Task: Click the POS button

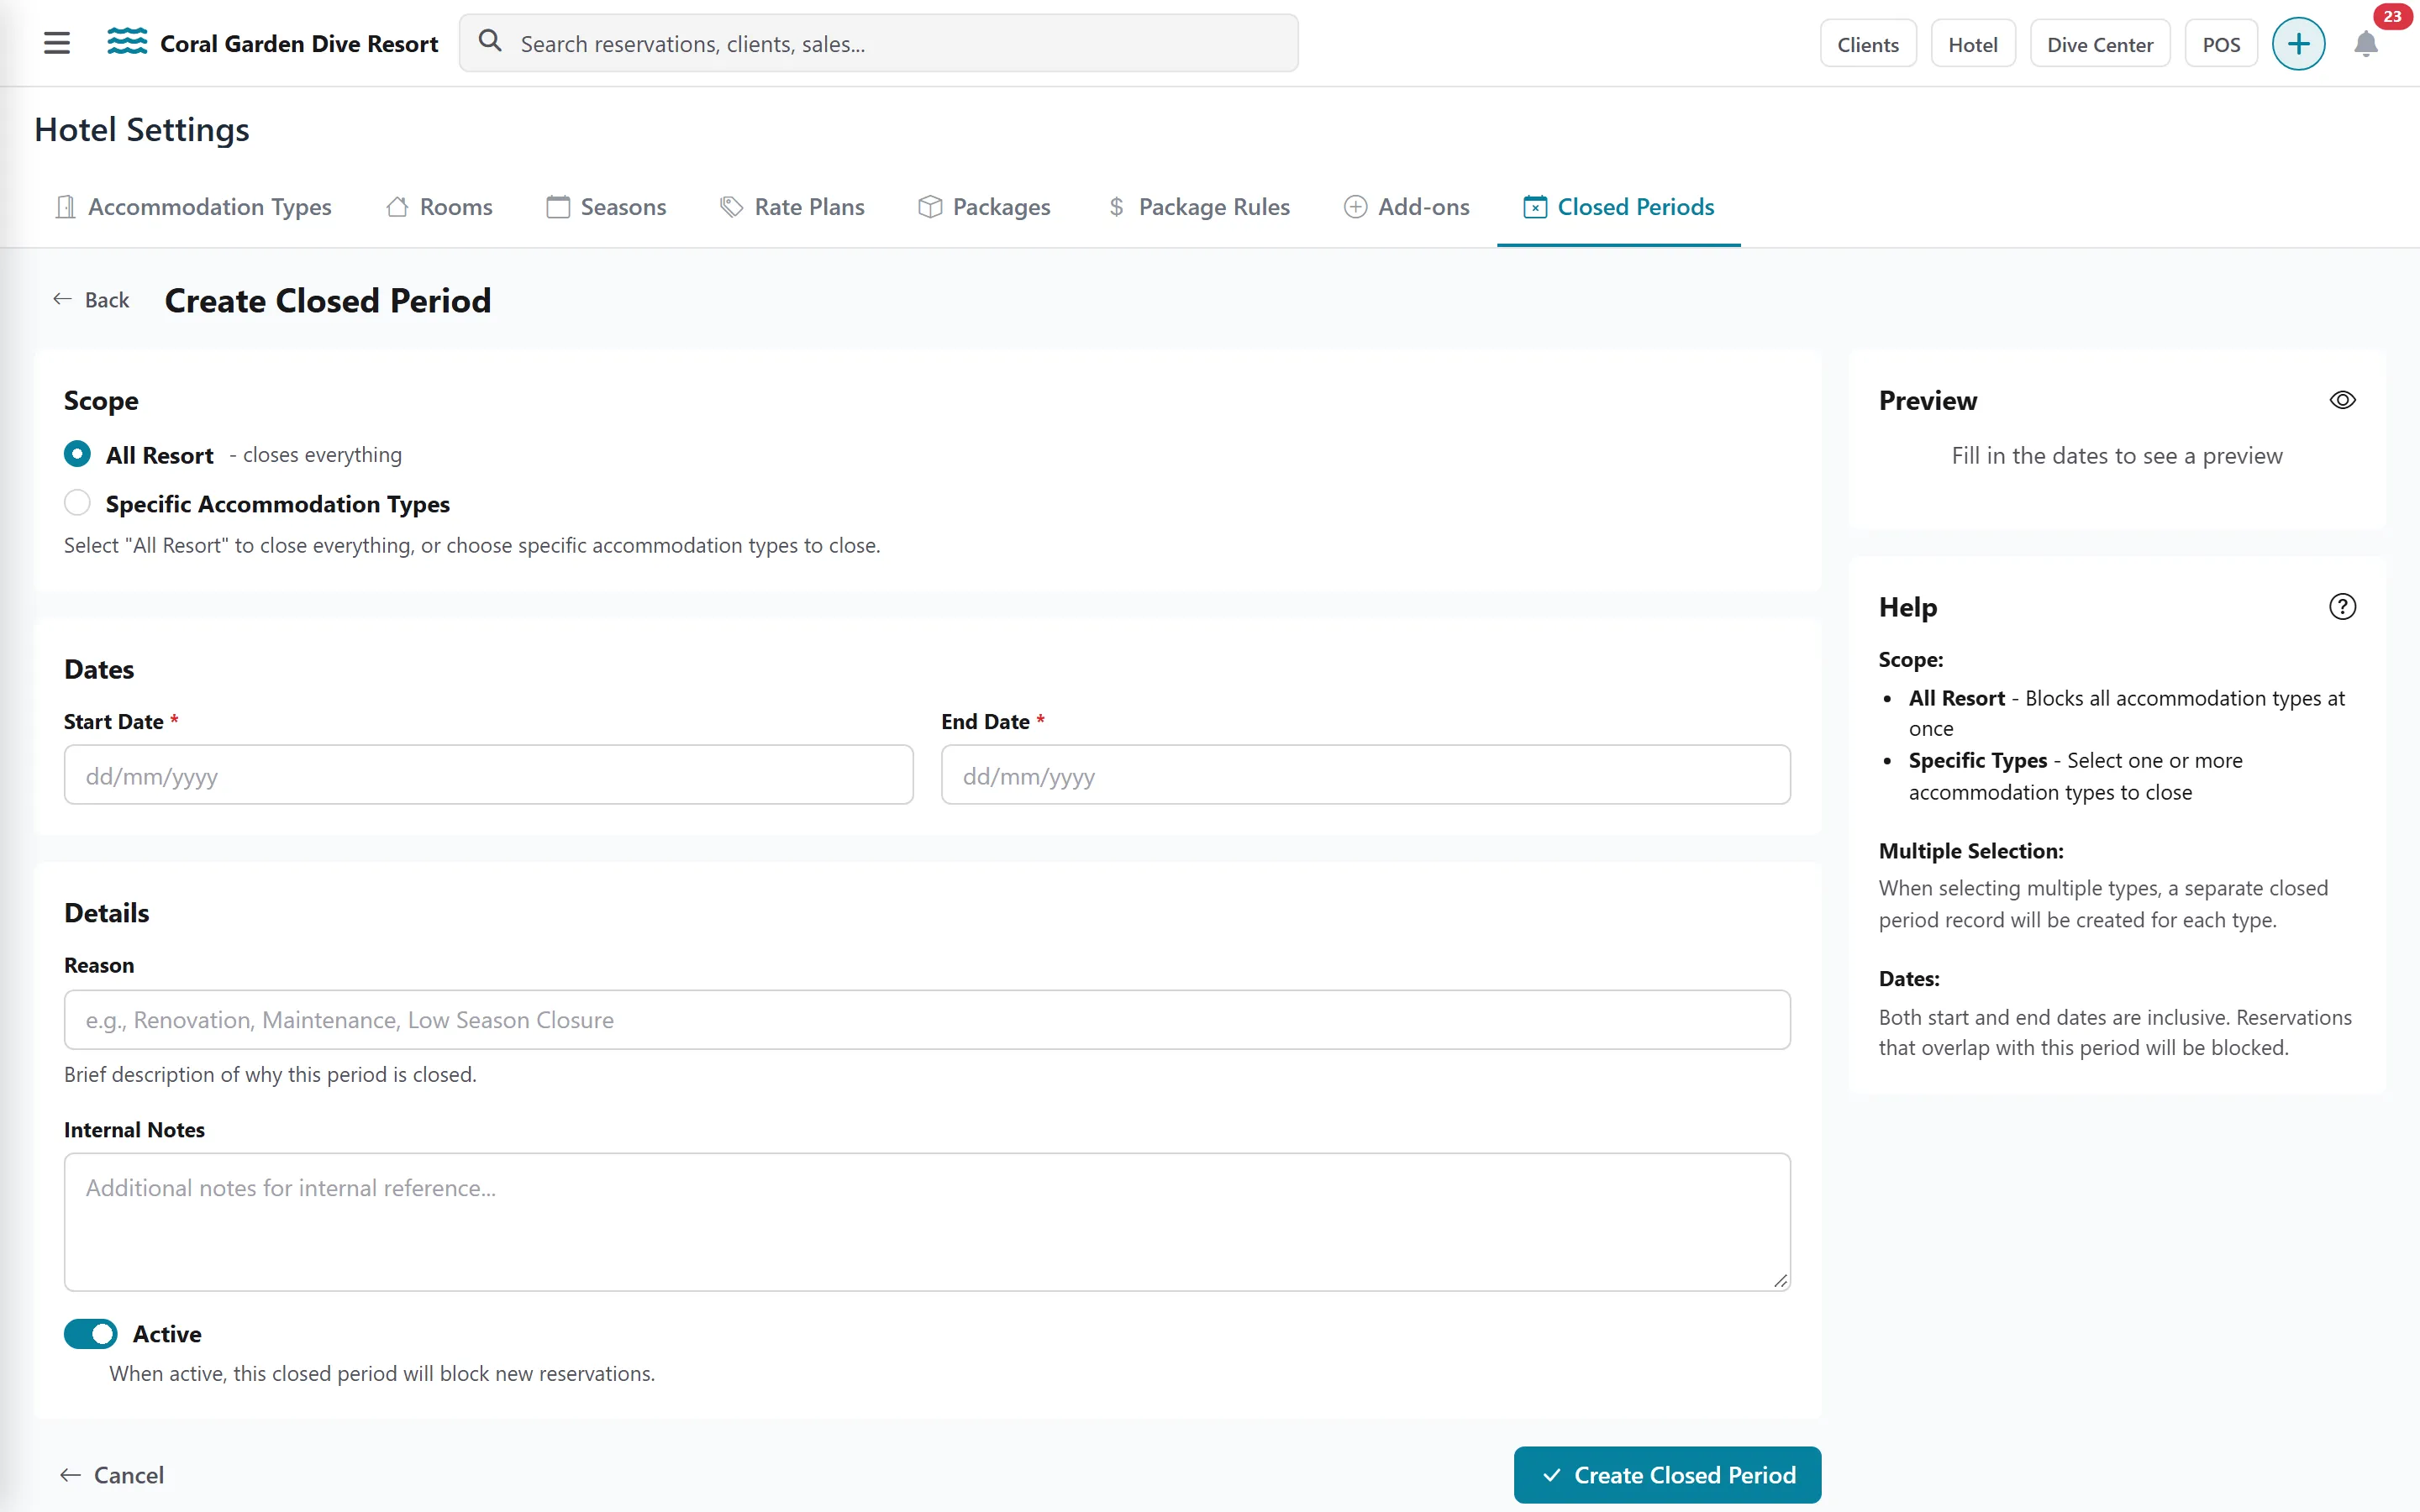Action: coord(2220,44)
